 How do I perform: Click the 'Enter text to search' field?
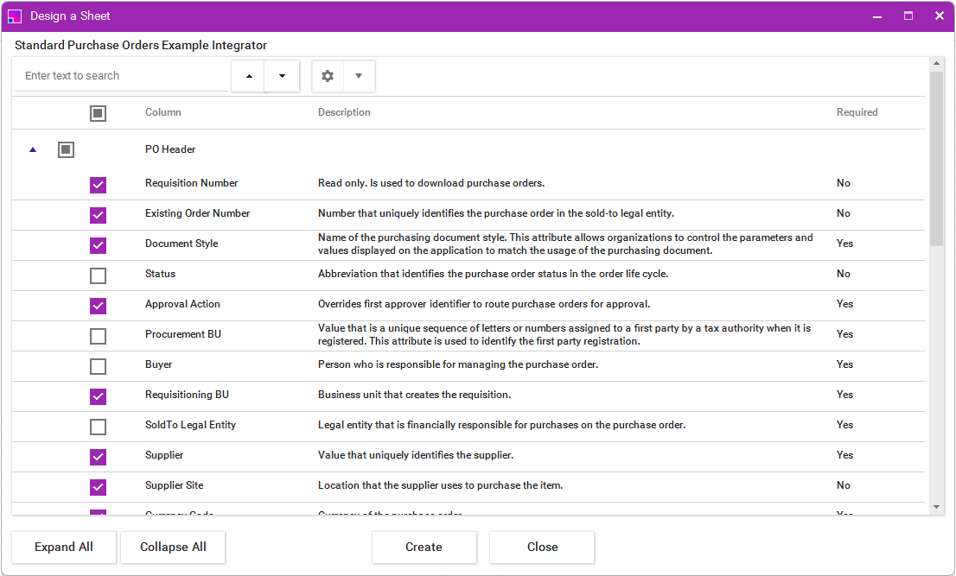tap(122, 76)
